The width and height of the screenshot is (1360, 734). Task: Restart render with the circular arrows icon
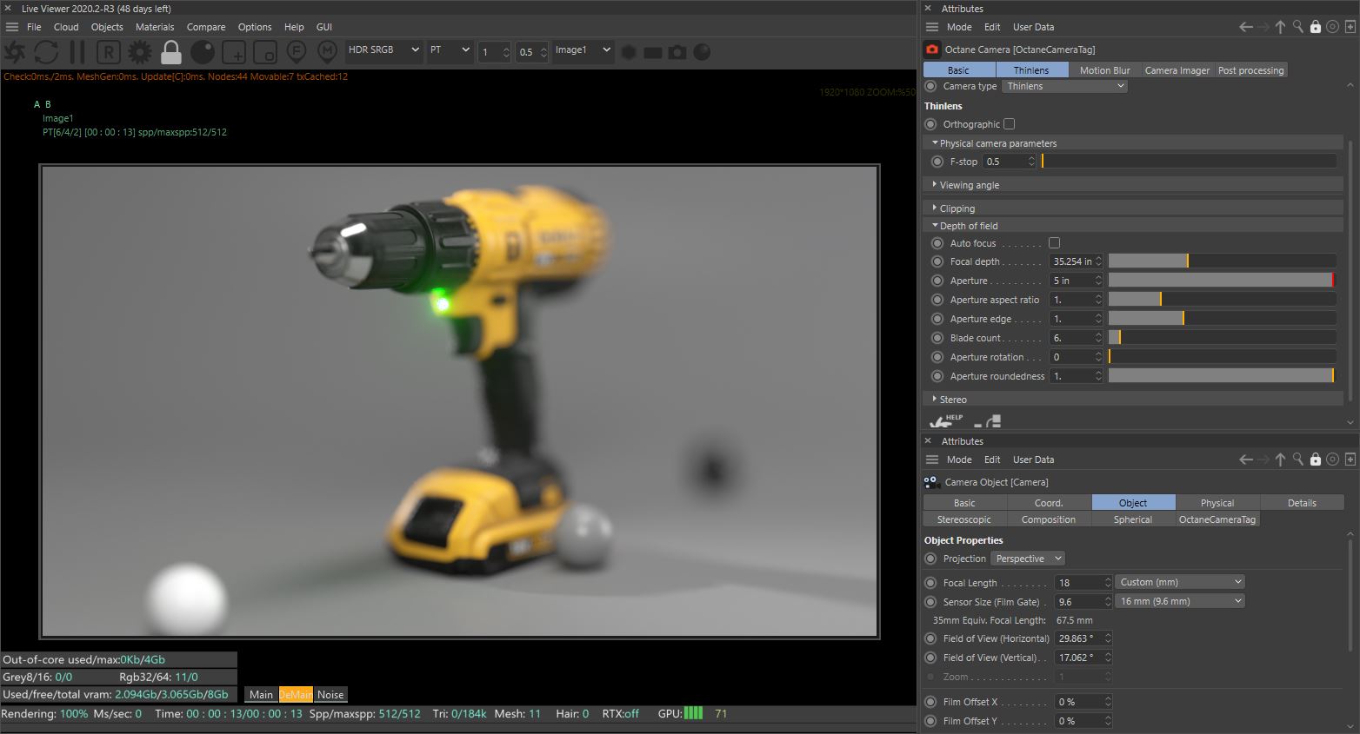(46, 52)
